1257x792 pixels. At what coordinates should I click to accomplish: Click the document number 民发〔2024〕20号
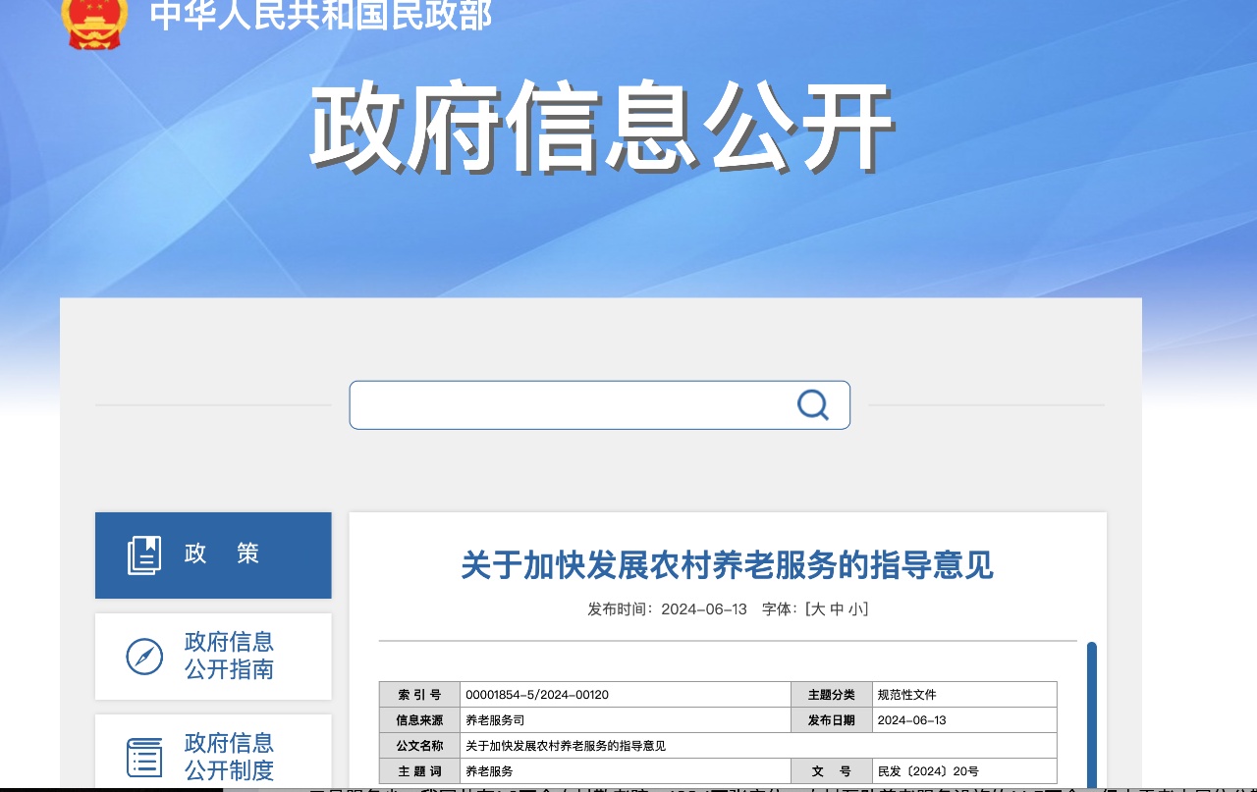(928, 771)
